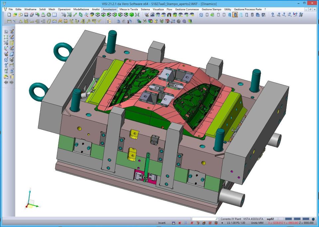Click the Print icon in toolbar

point(43,15)
